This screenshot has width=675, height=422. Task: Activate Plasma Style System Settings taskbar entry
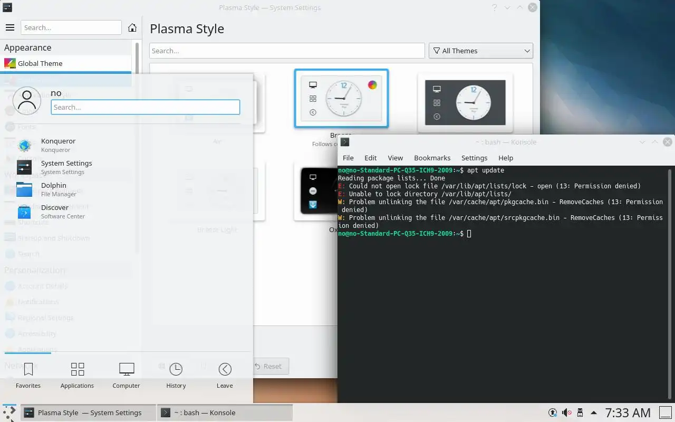click(x=89, y=413)
